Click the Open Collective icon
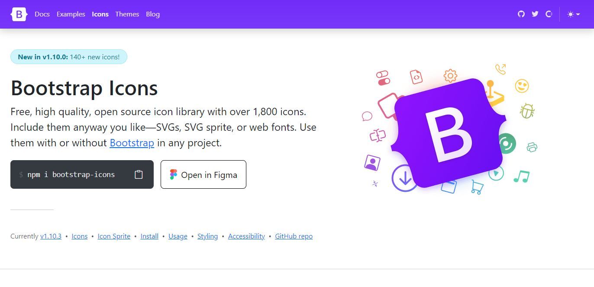The image size is (594, 287). [549, 14]
